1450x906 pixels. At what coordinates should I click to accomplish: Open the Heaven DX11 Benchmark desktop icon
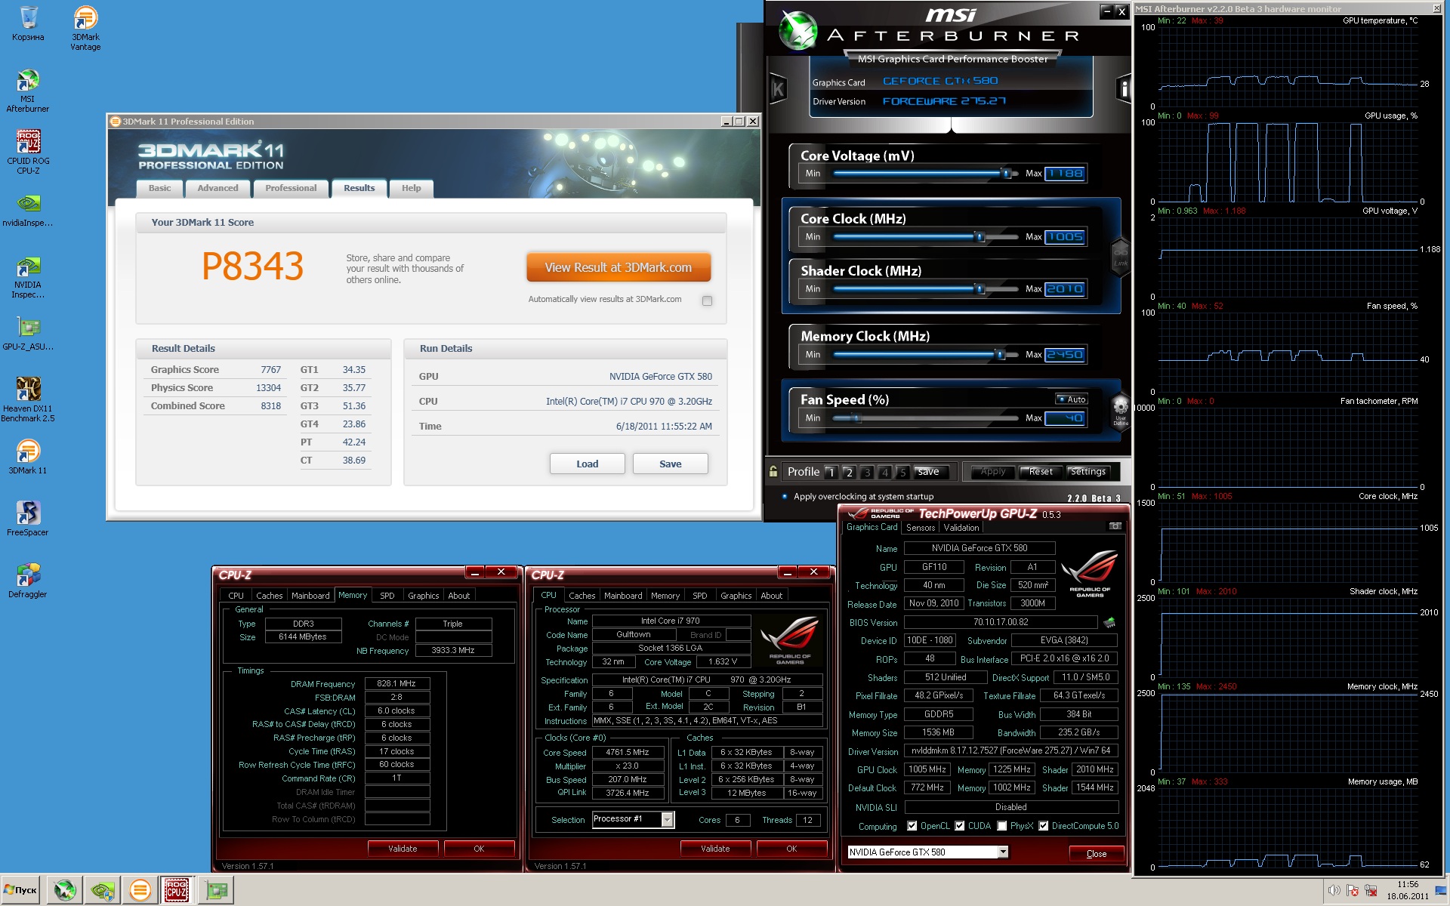(28, 390)
